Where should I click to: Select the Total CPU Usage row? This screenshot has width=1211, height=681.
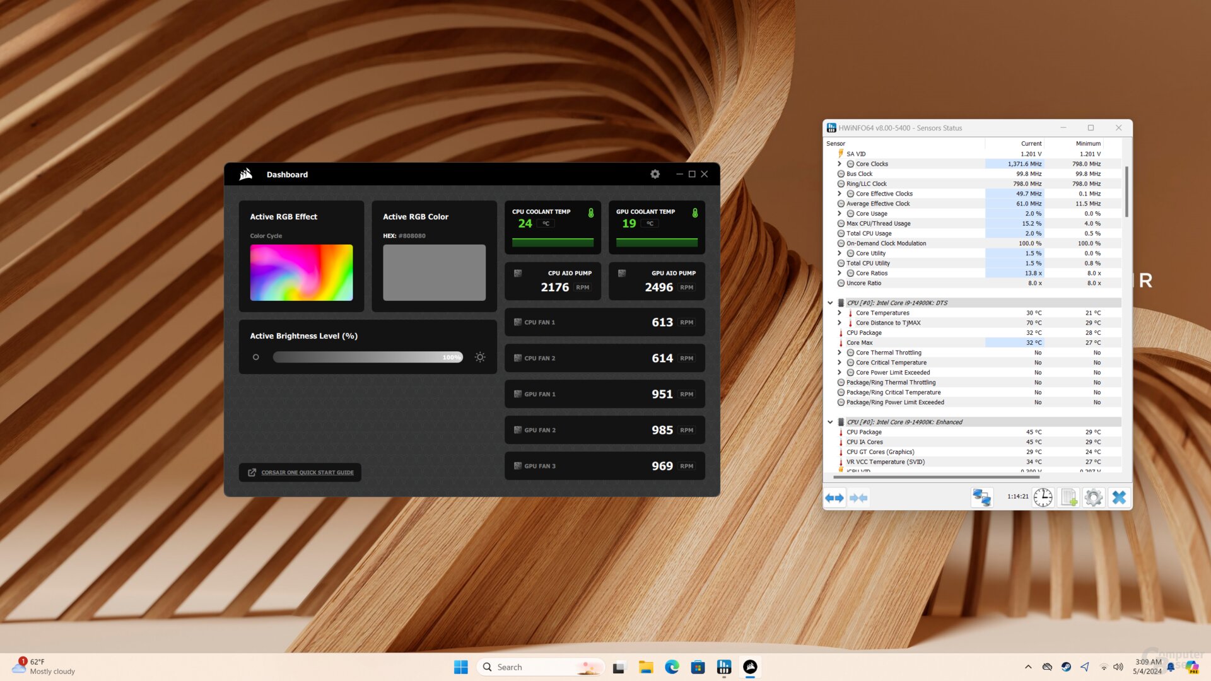click(x=973, y=233)
